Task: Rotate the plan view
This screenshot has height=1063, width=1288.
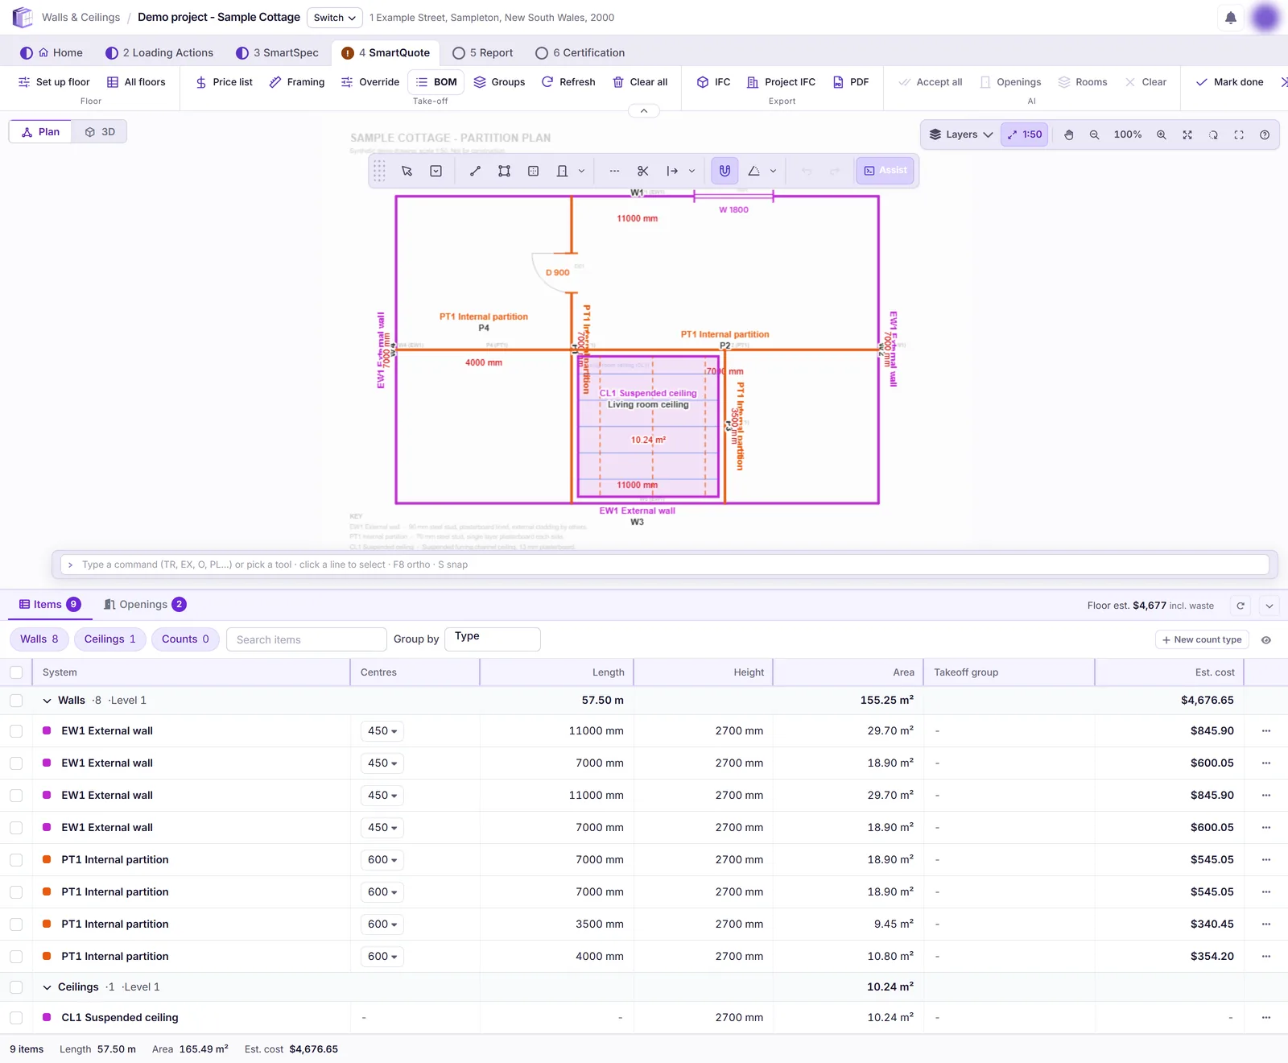Action: (x=1213, y=134)
